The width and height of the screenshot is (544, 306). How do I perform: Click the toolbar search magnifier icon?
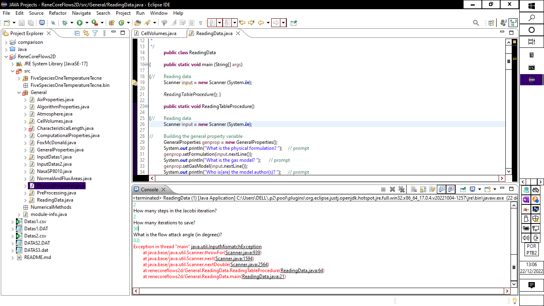(x=476, y=23)
